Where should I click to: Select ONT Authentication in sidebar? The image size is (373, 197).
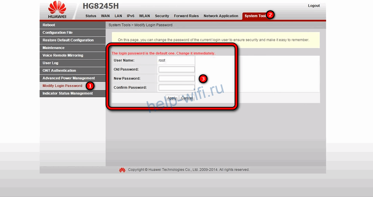click(73, 71)
